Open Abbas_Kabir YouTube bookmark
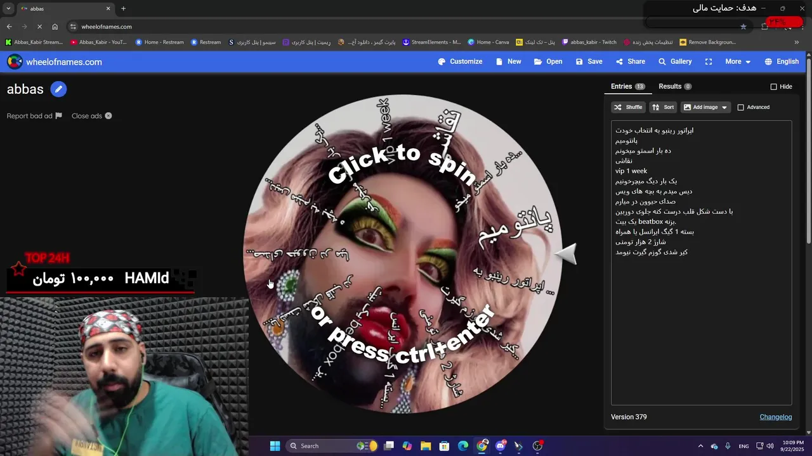Viewport: 812px width, 456px height. [x=98, y=42]
